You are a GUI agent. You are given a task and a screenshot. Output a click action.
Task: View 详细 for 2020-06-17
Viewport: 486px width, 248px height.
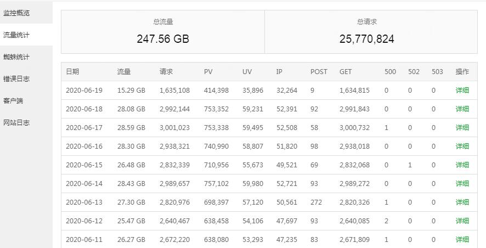462,128
